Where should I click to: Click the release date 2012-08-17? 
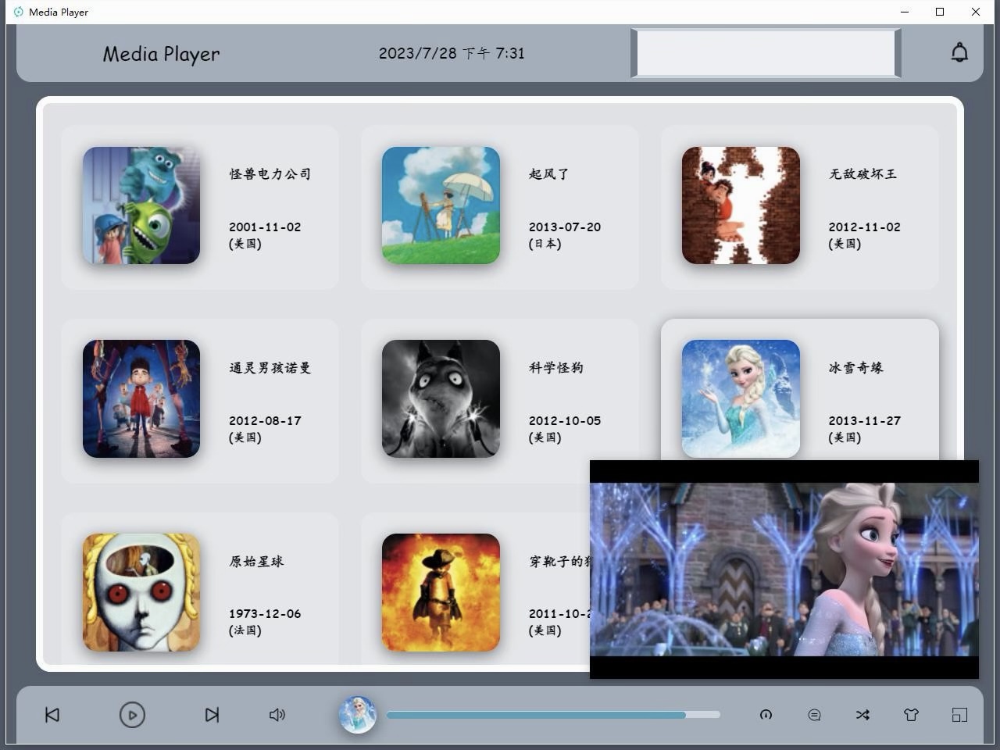[265, 421]
